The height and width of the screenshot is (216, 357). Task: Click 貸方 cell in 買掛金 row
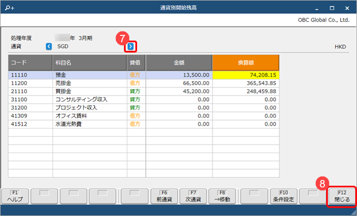tap(136, 91)
